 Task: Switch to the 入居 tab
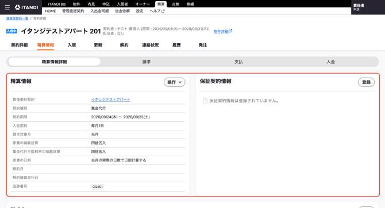72,45
